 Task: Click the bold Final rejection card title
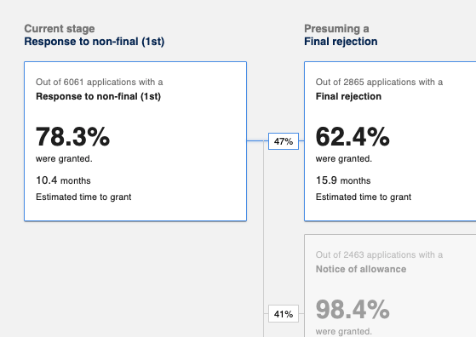coord(348,96)
